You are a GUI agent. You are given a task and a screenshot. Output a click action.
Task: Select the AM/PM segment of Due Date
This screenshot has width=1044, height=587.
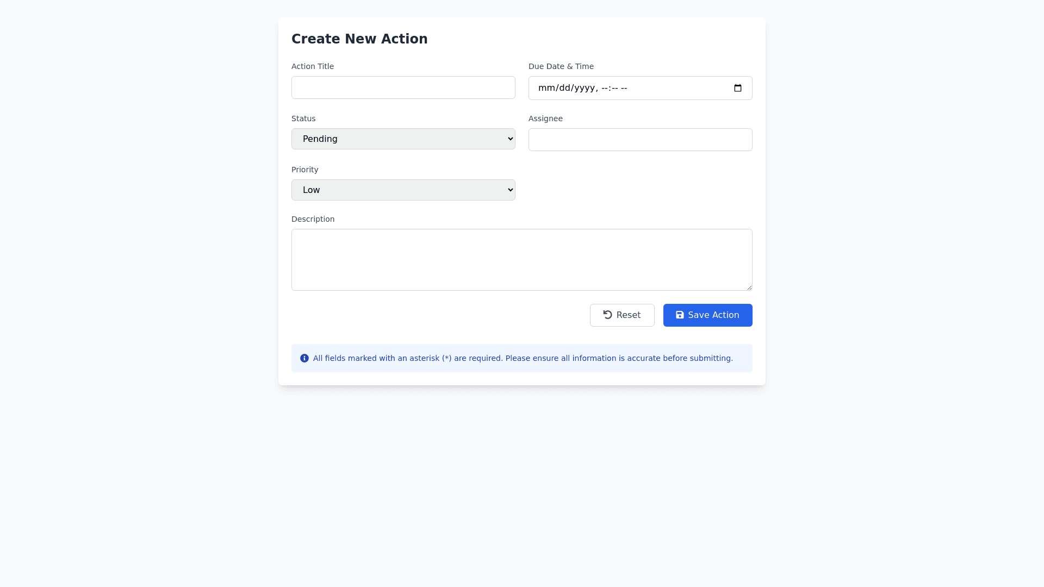(624, 88)
